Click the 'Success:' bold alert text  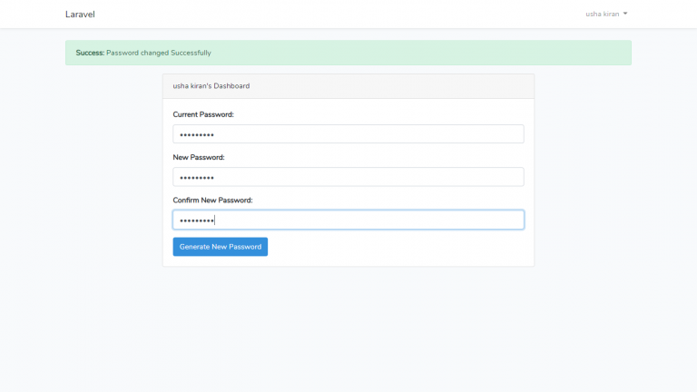[x=90, y=53]
